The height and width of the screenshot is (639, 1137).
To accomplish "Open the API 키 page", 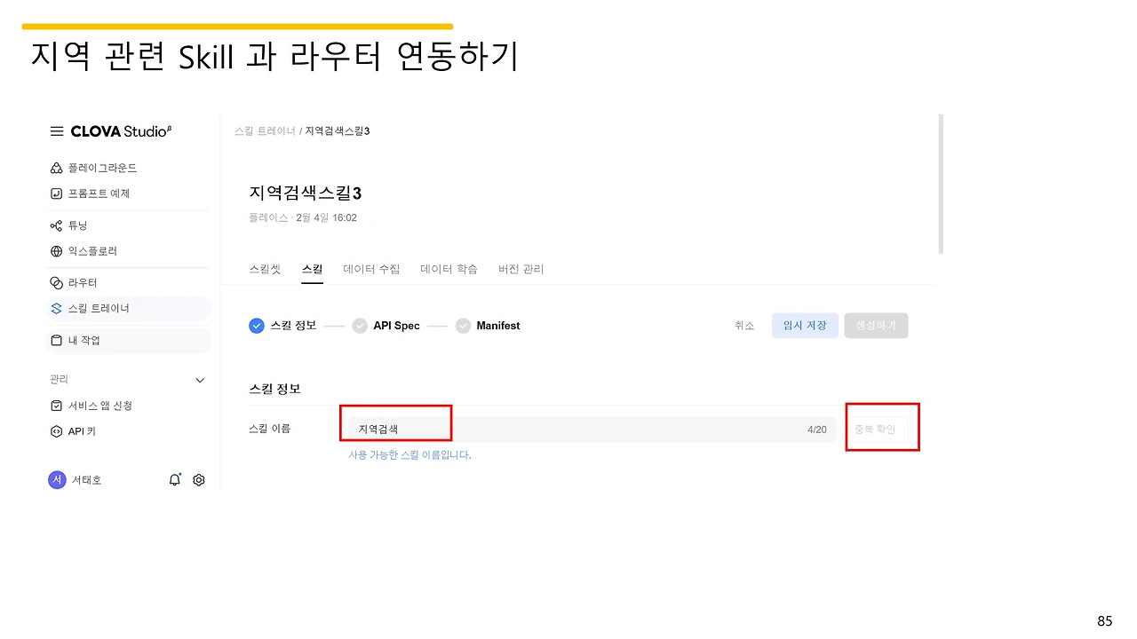I will [x=83, y=431].
